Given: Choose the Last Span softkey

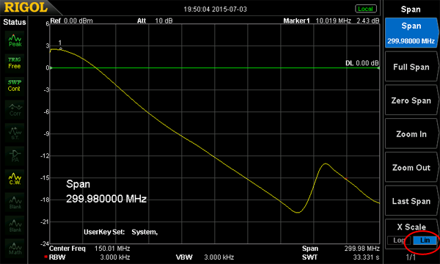Looking at the screenshot, I should [x=411, y=201].
